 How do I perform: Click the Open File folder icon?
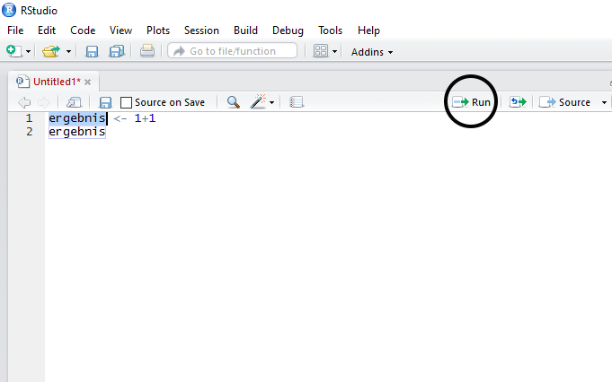(x=50, y=52)
